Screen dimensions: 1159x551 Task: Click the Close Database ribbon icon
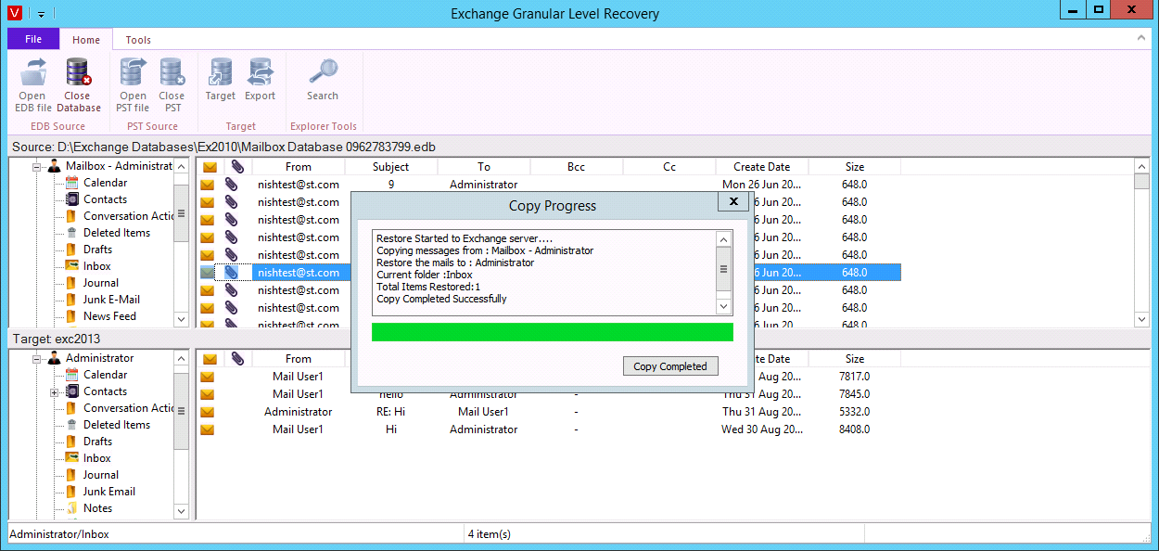click(78, 72)
